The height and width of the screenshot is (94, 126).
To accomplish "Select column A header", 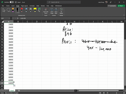I will (x=9, y=22).
